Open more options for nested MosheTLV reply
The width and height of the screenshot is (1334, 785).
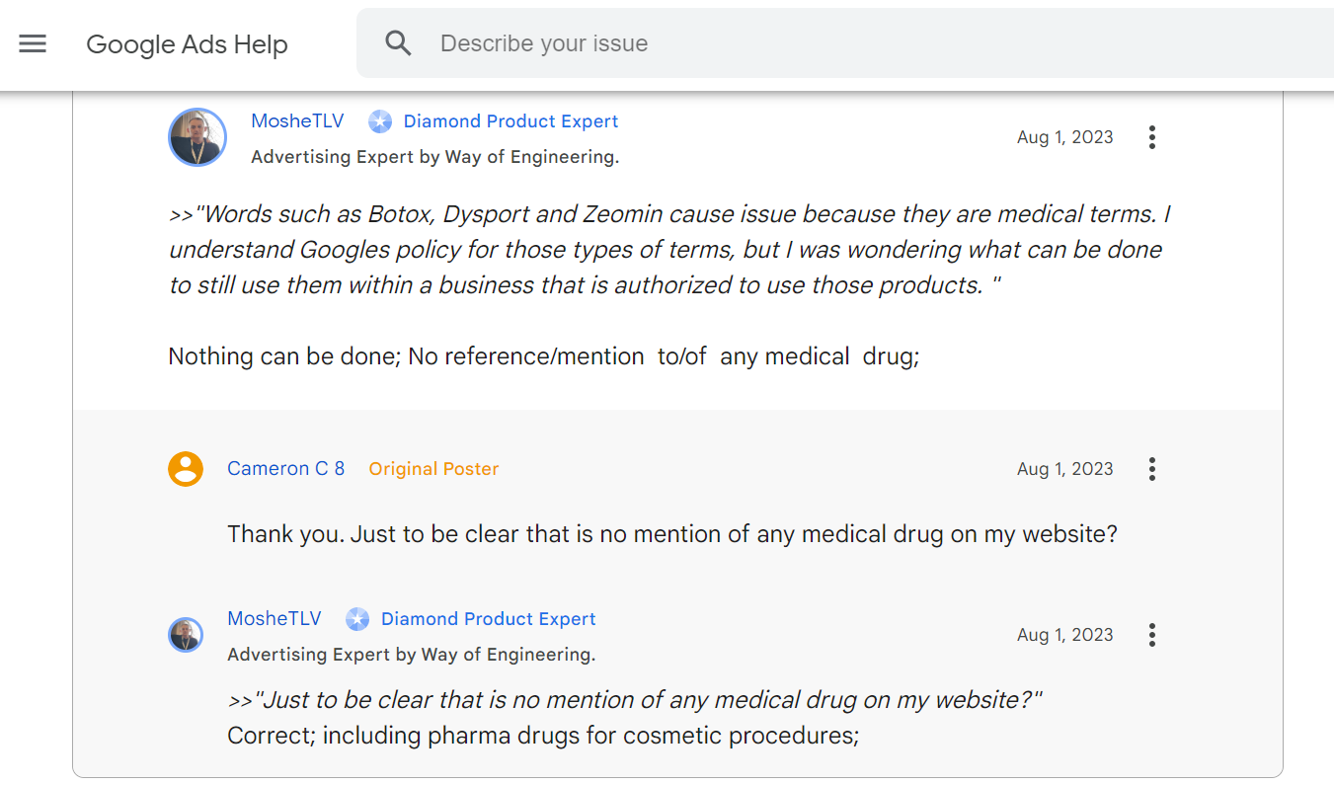tap(1151, 635)
